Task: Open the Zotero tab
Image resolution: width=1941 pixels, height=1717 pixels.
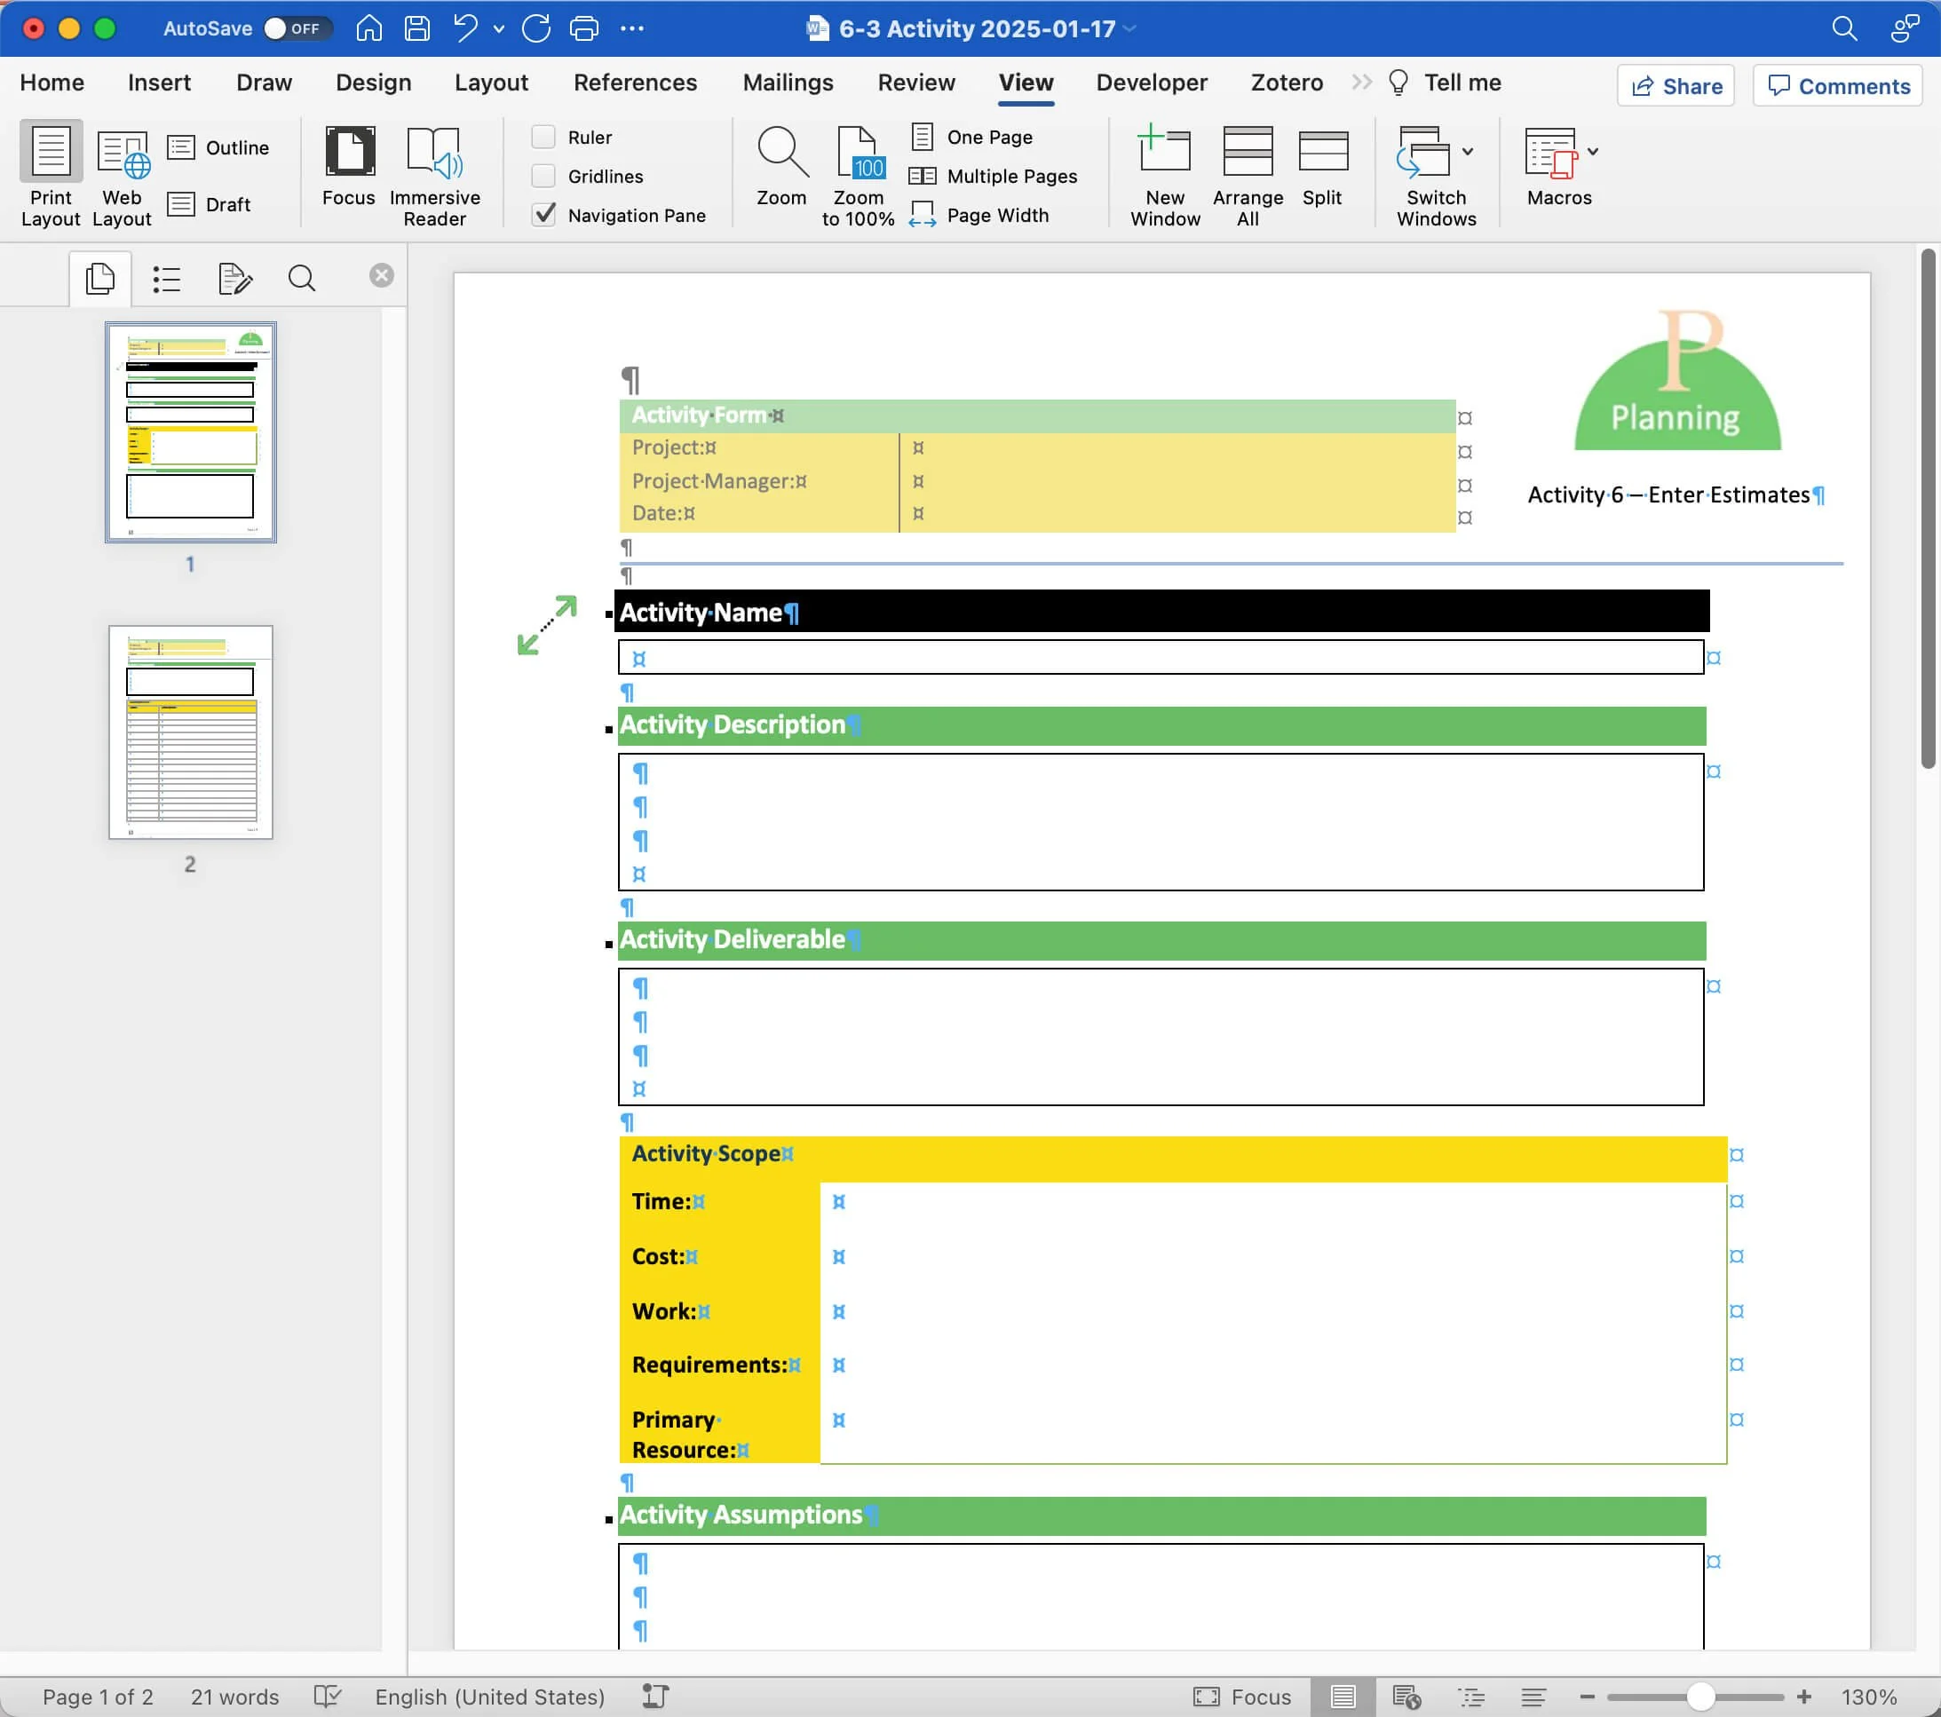Action: point(1287,83)
